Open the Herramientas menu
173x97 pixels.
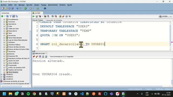(x=53, y=5)
